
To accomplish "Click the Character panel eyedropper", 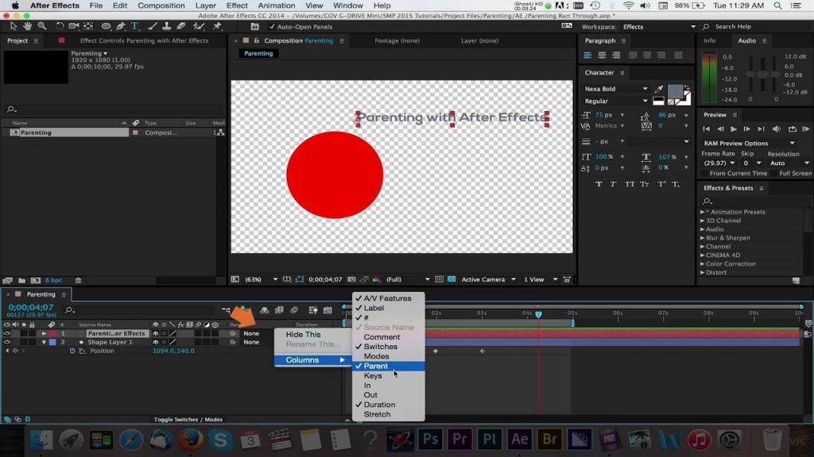I will [x=659, y=89].
